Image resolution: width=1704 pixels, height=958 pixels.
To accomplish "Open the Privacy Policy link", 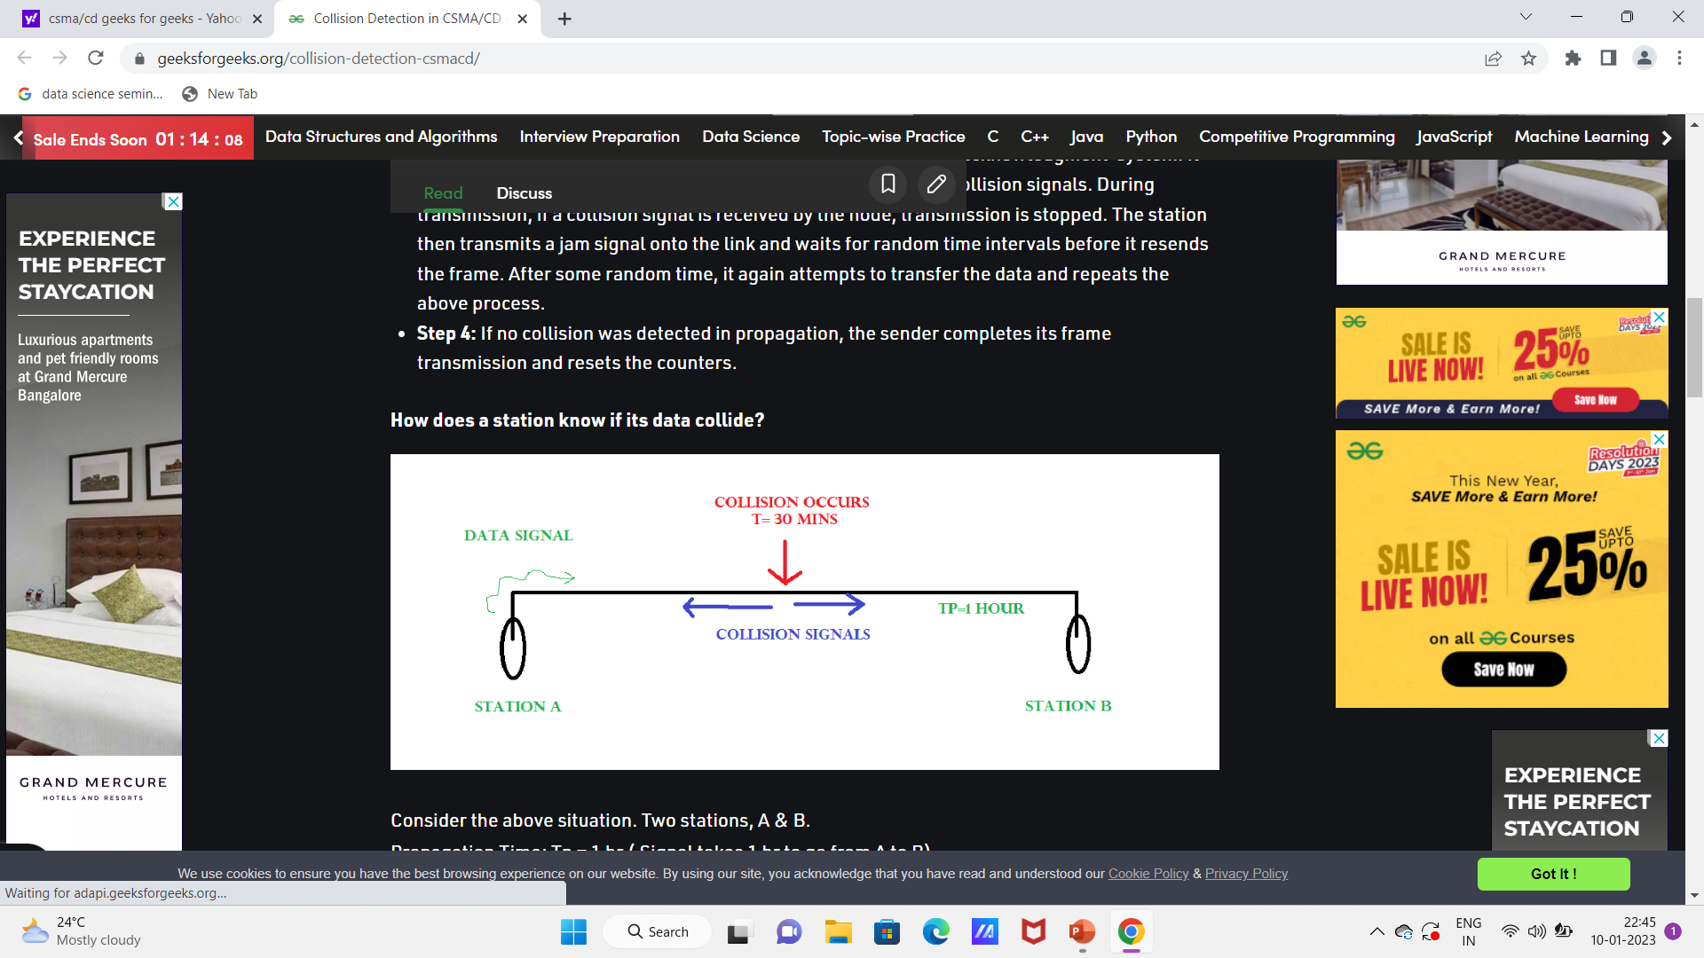I will (1246, 874).
